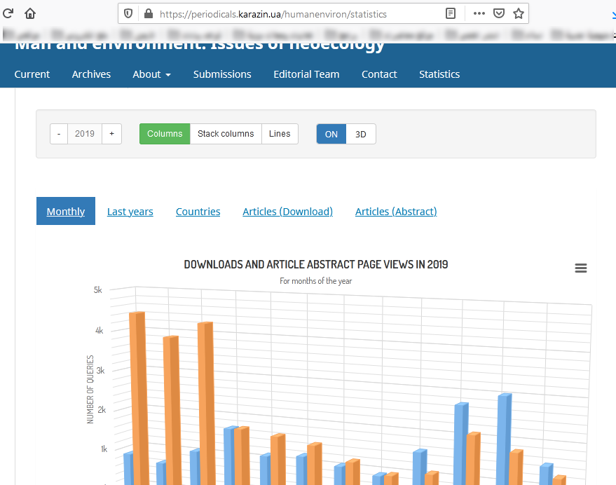Select the Stack columns chart type
The width and height of the screenshot is (616, 485).
coord(226,134)
